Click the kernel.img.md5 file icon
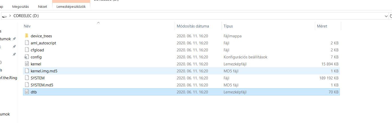Viewport: 392px width, 123px height. (27, 71)
